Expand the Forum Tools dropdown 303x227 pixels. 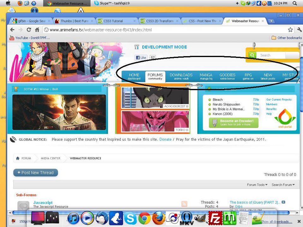pos(257,185)
